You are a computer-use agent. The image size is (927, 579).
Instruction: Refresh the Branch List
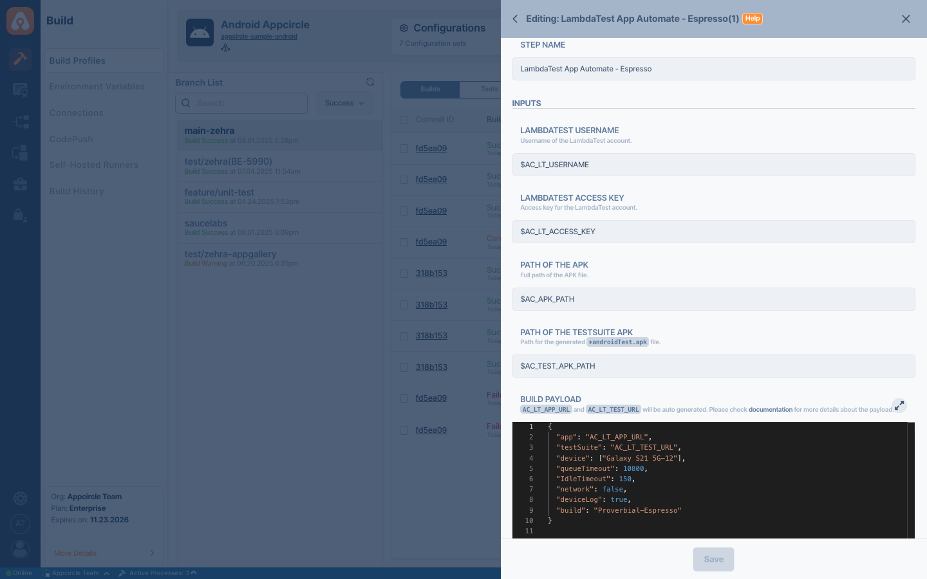[x=370, y=82]
